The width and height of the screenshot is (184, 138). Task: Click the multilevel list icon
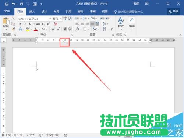[93, 19]
